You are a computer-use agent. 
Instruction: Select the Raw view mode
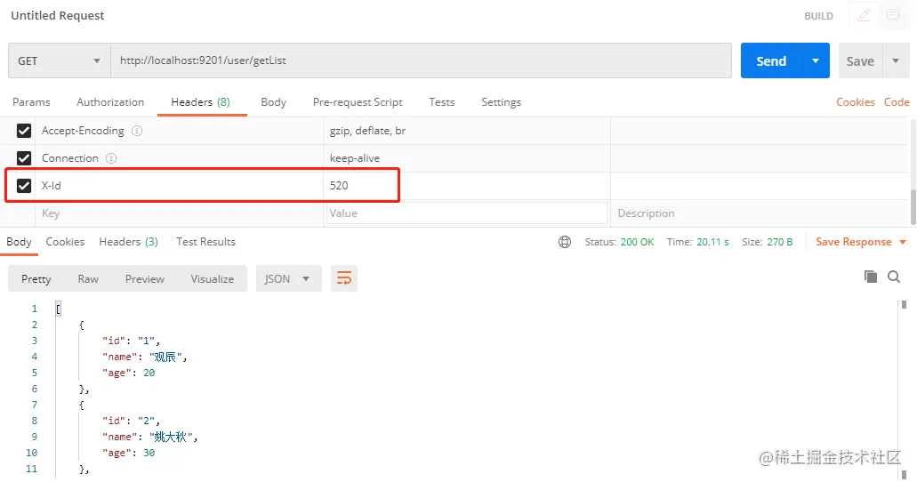coord(88,279)
